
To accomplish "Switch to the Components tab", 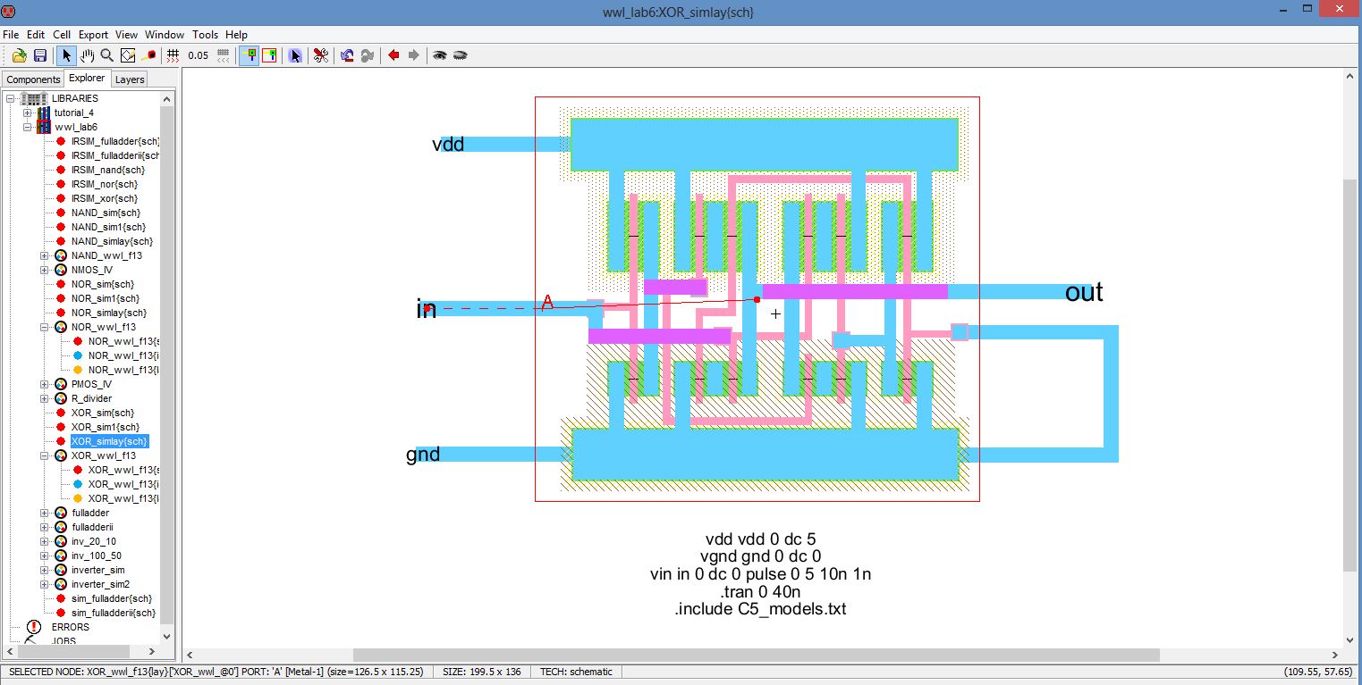I will pos(33,79).
